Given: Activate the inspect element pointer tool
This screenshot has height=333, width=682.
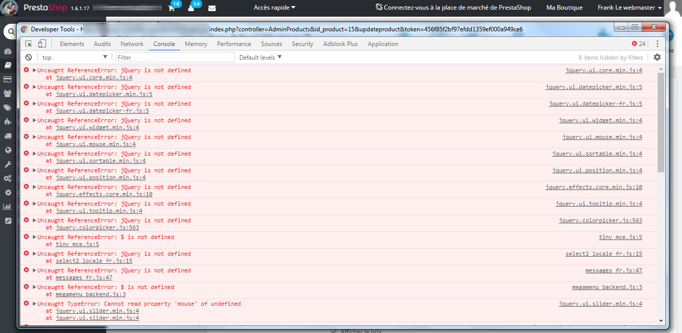Looking at the screenshot, I should pyautogui.click(x=29, y=44).
